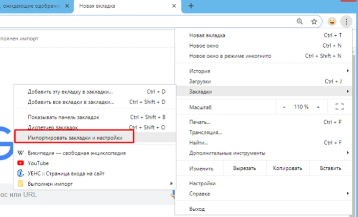This screenshot has height=217, width=358.
Task: Click the fullscreen icon next to Масштаб
Action: (x=340, y=107)
